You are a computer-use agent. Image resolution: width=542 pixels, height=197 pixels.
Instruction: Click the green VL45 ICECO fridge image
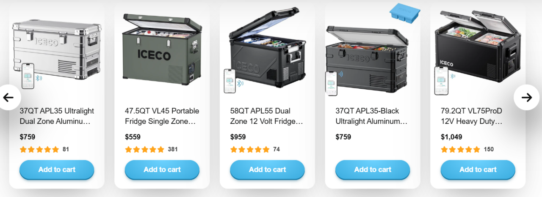pyautogui.click(x=162, y=48)
